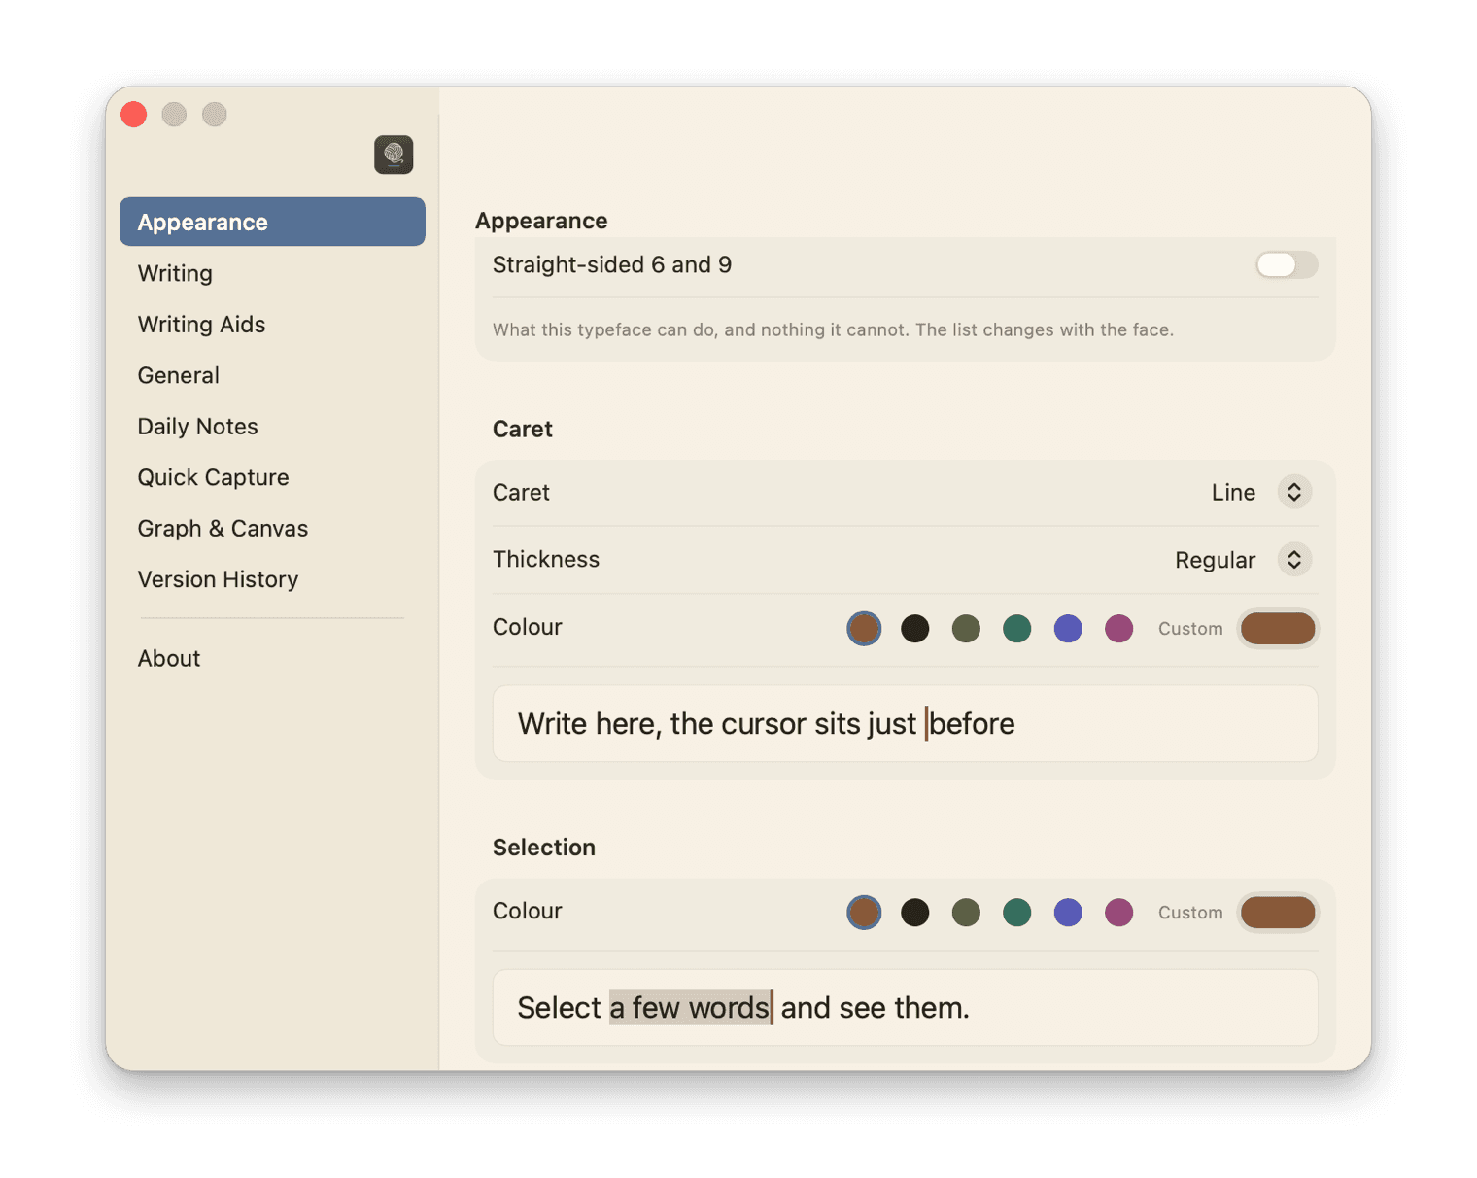The image size is (1477, 1178).
Task: Set the selection colour to magenta
Action: pos(1118,913)
